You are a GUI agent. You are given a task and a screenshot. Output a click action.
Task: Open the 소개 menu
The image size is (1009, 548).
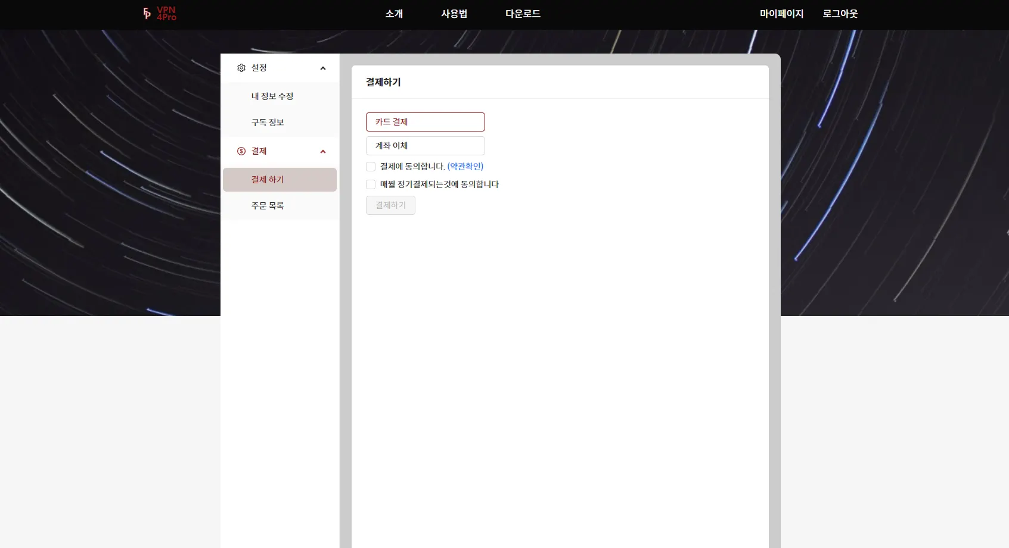394,14
